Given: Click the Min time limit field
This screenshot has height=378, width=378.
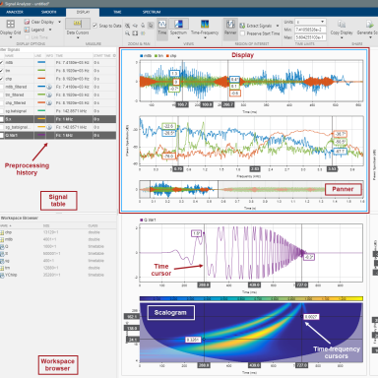Looking at the screenshot, I should click(310, 30).
